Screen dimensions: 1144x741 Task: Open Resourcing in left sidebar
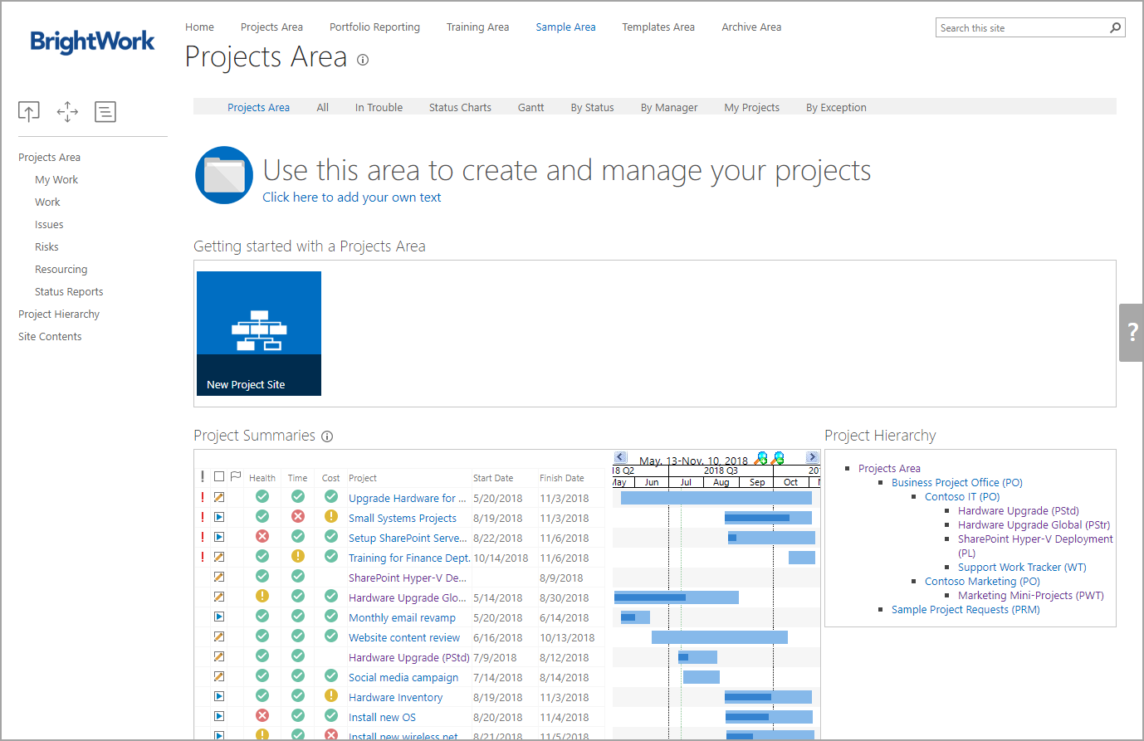tap(61, 269)
